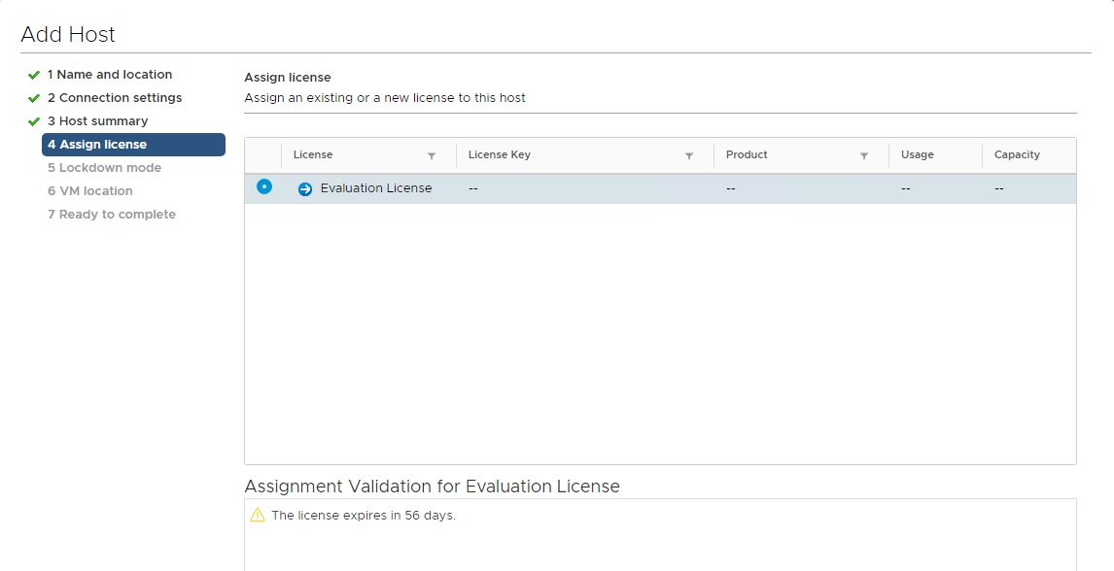This screenshot has height=571, width=1114.
Task: Click the green checkmark beside Connection settings
Action: (33, 99)
